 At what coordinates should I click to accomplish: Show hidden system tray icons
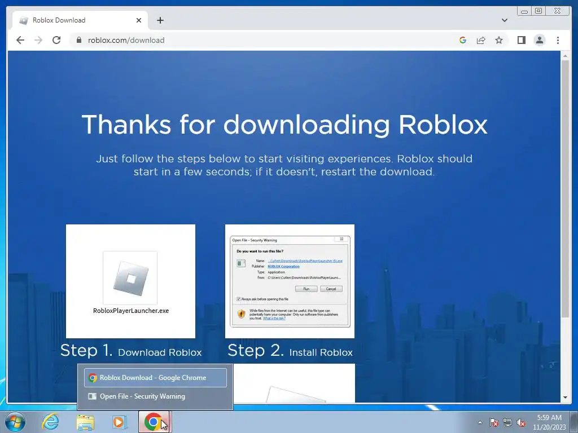coord(480,422)
